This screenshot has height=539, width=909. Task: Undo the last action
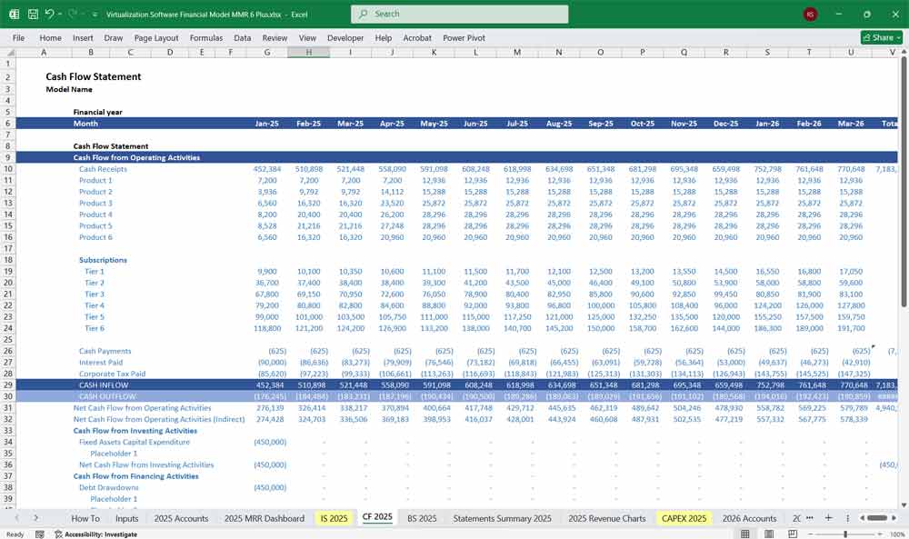coord(49,14)
